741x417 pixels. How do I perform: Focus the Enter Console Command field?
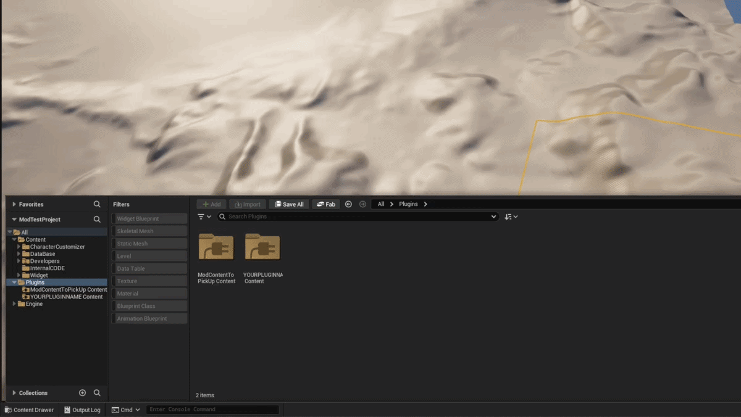(212, 410)
